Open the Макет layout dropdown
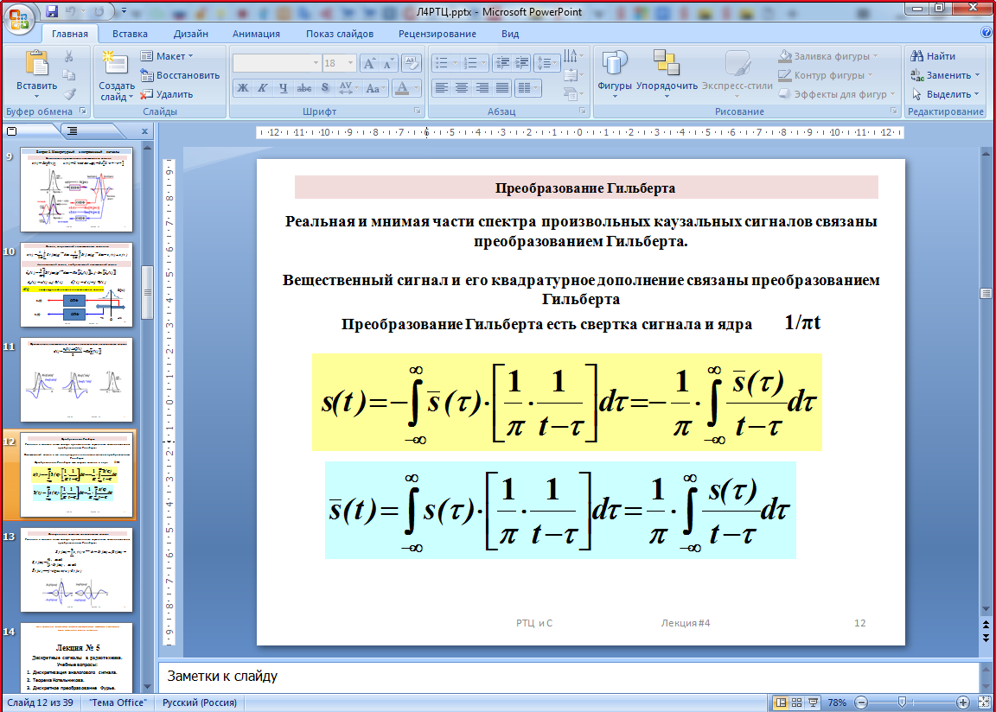 (168, 56)
